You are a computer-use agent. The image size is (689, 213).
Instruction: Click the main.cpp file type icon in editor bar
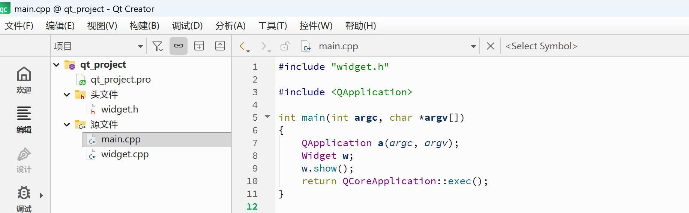(306, 46)
